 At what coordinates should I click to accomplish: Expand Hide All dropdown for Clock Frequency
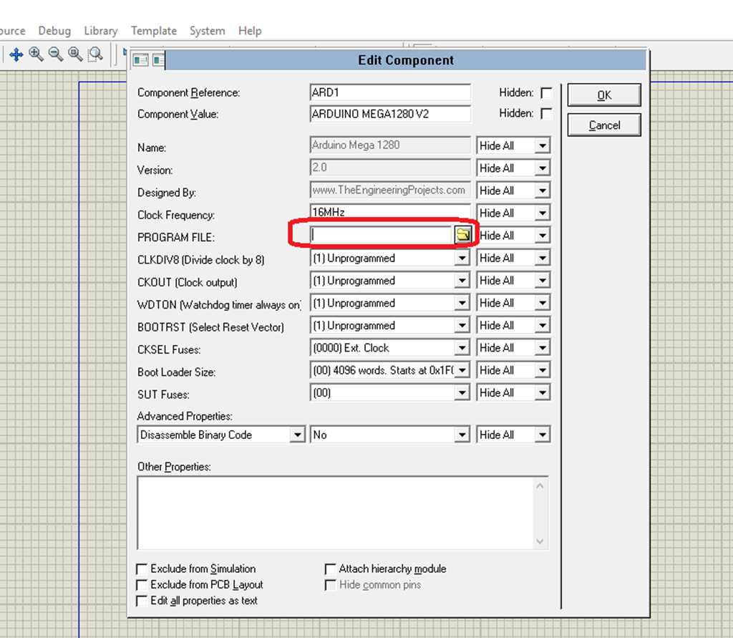pyautogui.click(x=542, y=213)
